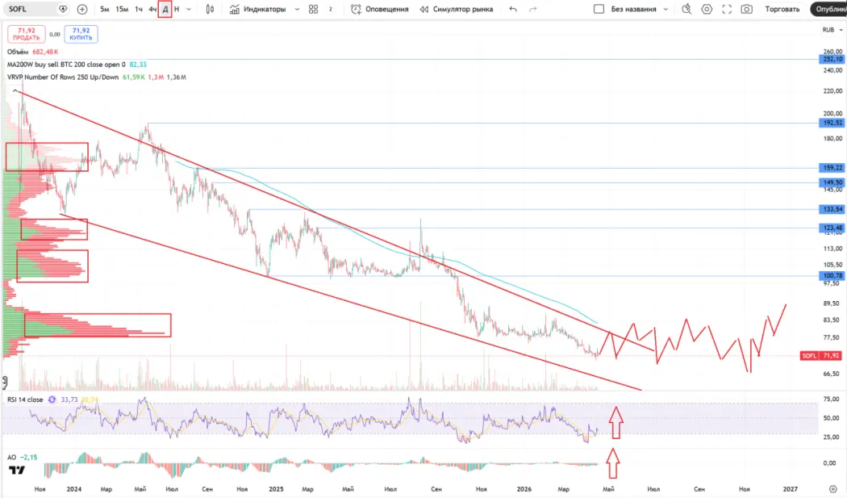Toggle layout checkbox beside Без названия
The width and height of the screenshot is (847, 498).
pyautogui.click(x=599, y=10)
